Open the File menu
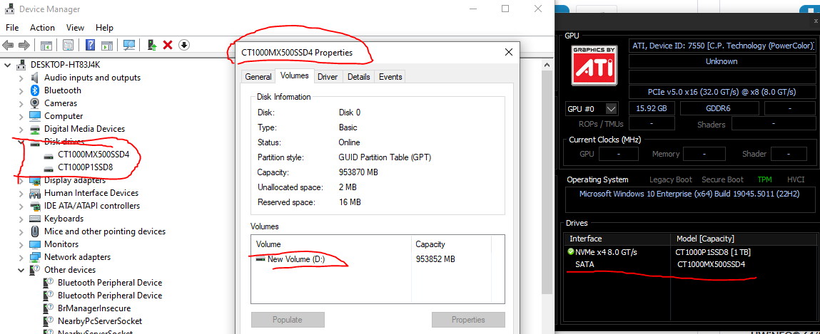The image size is (820, 334). click(x=12, y=28)
